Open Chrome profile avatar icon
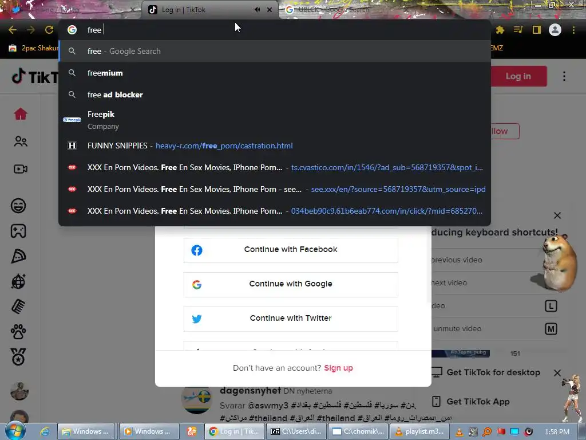The width and height of the screenshot is (586, 440). coord(555,30)
